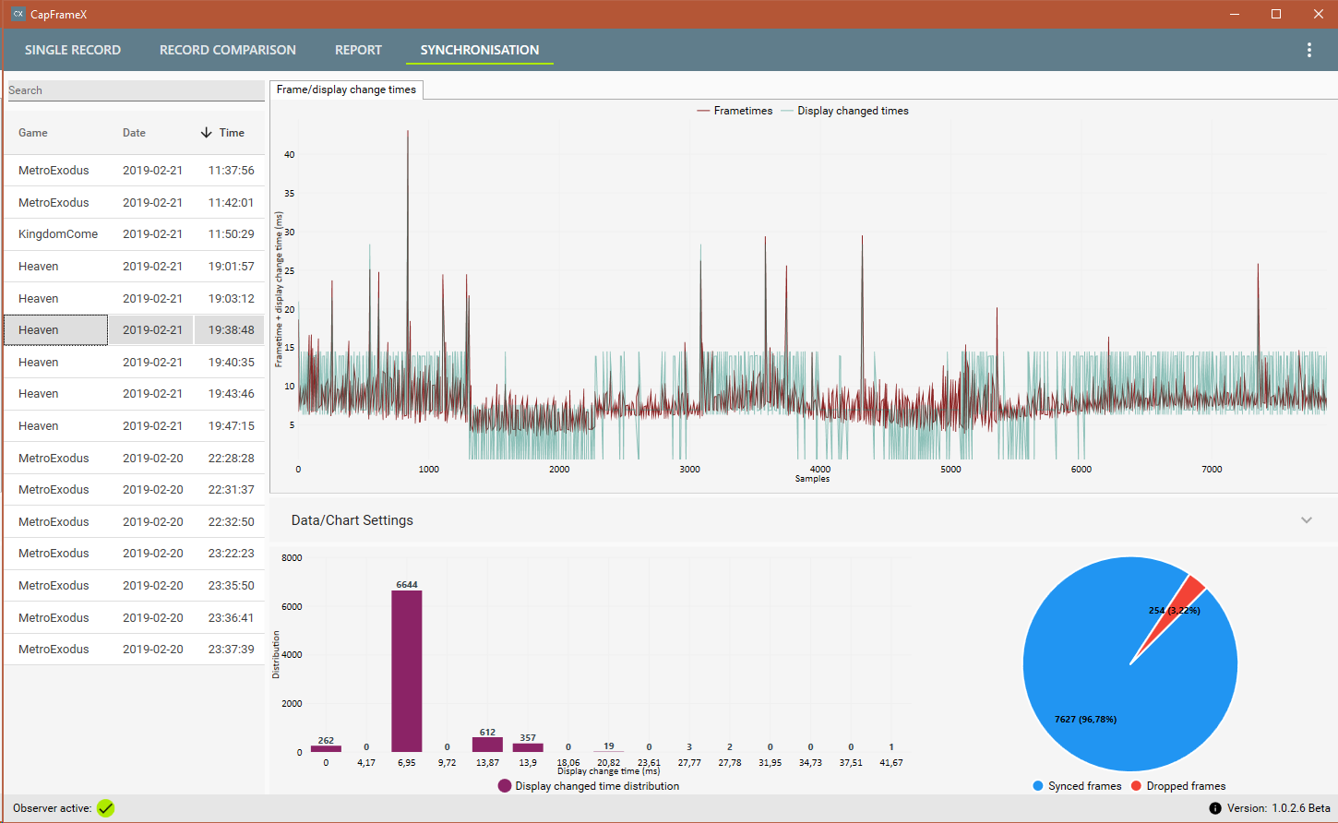The height and width of the screenshot is (823, 1338).
Task: Select MetroExodus record at 23:36:41
Action: point(135,617)
